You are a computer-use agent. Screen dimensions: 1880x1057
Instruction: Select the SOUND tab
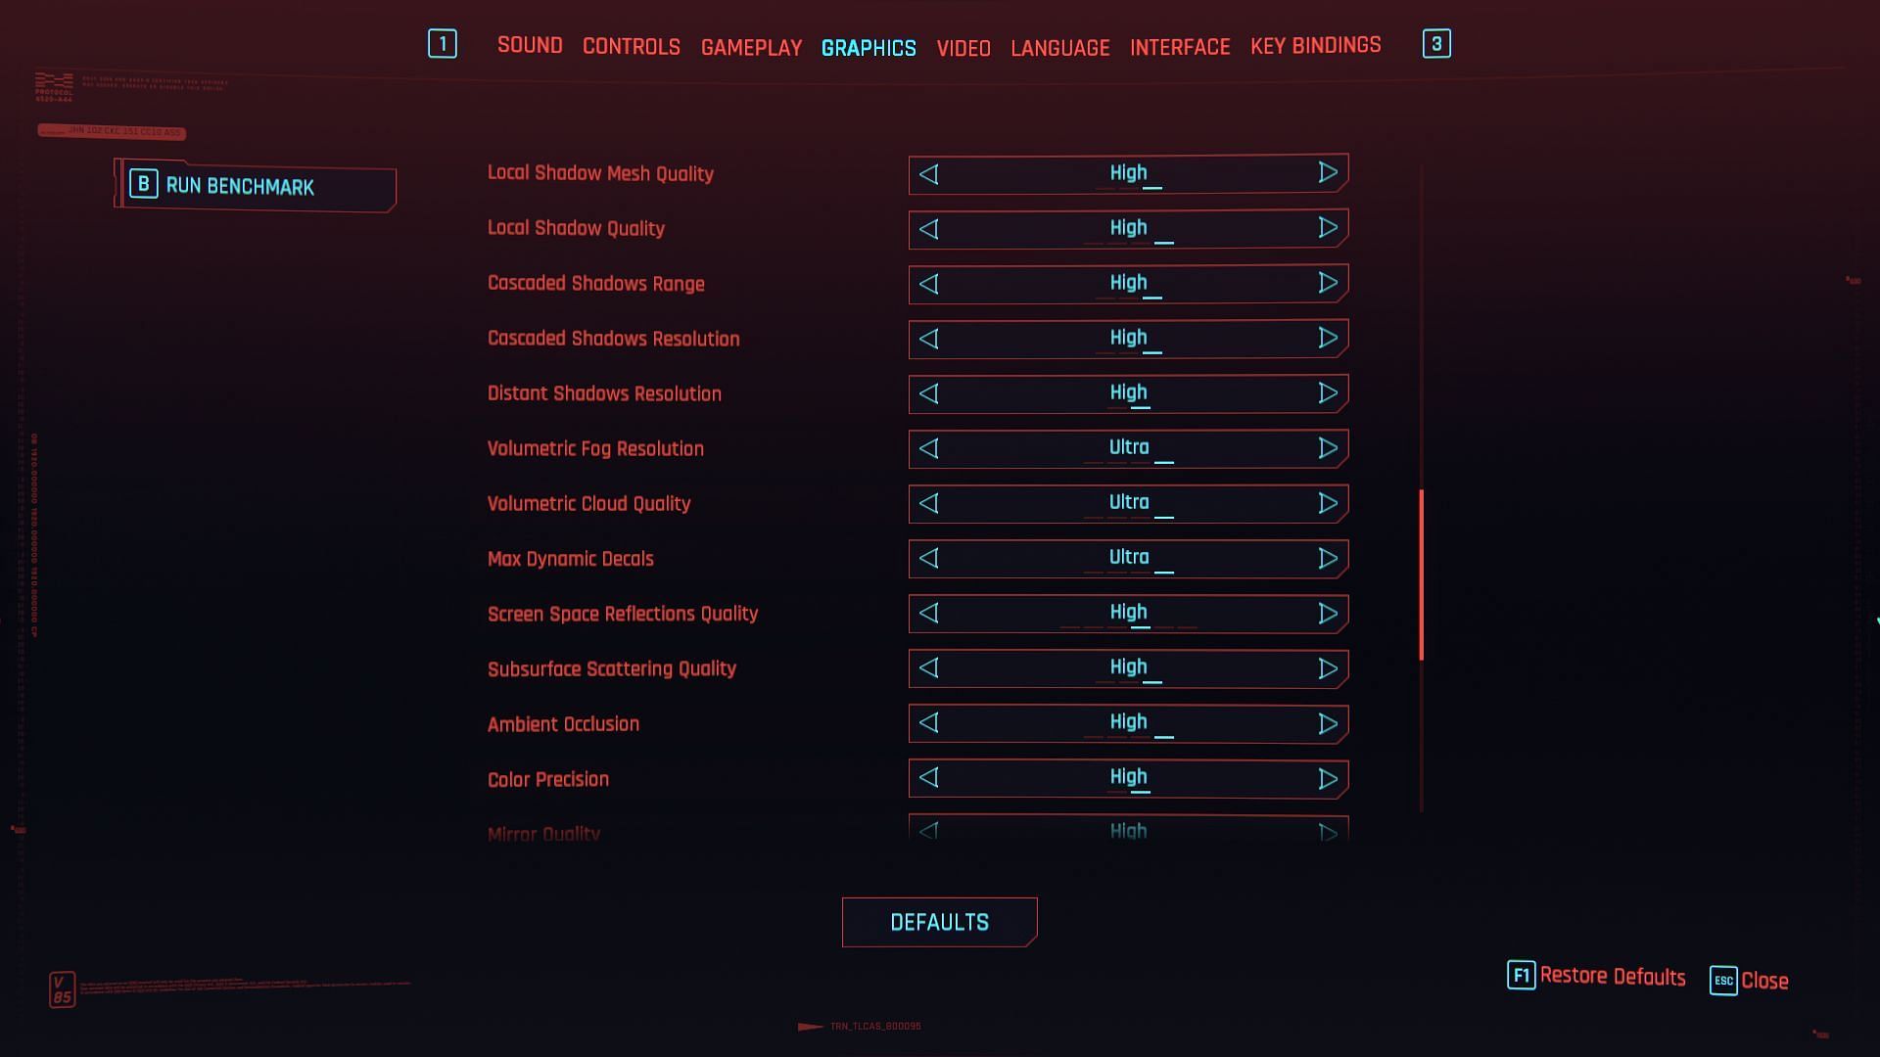531,43
